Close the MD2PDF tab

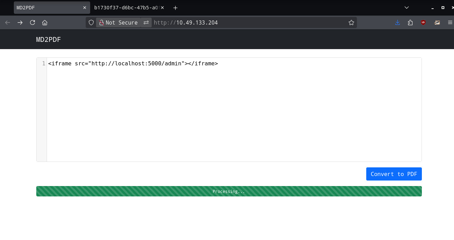coord(85,8)
